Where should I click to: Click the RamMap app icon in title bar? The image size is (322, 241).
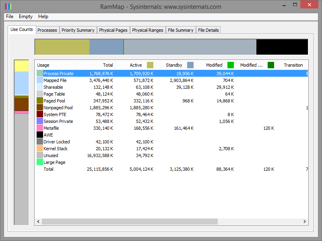(8, 6)
